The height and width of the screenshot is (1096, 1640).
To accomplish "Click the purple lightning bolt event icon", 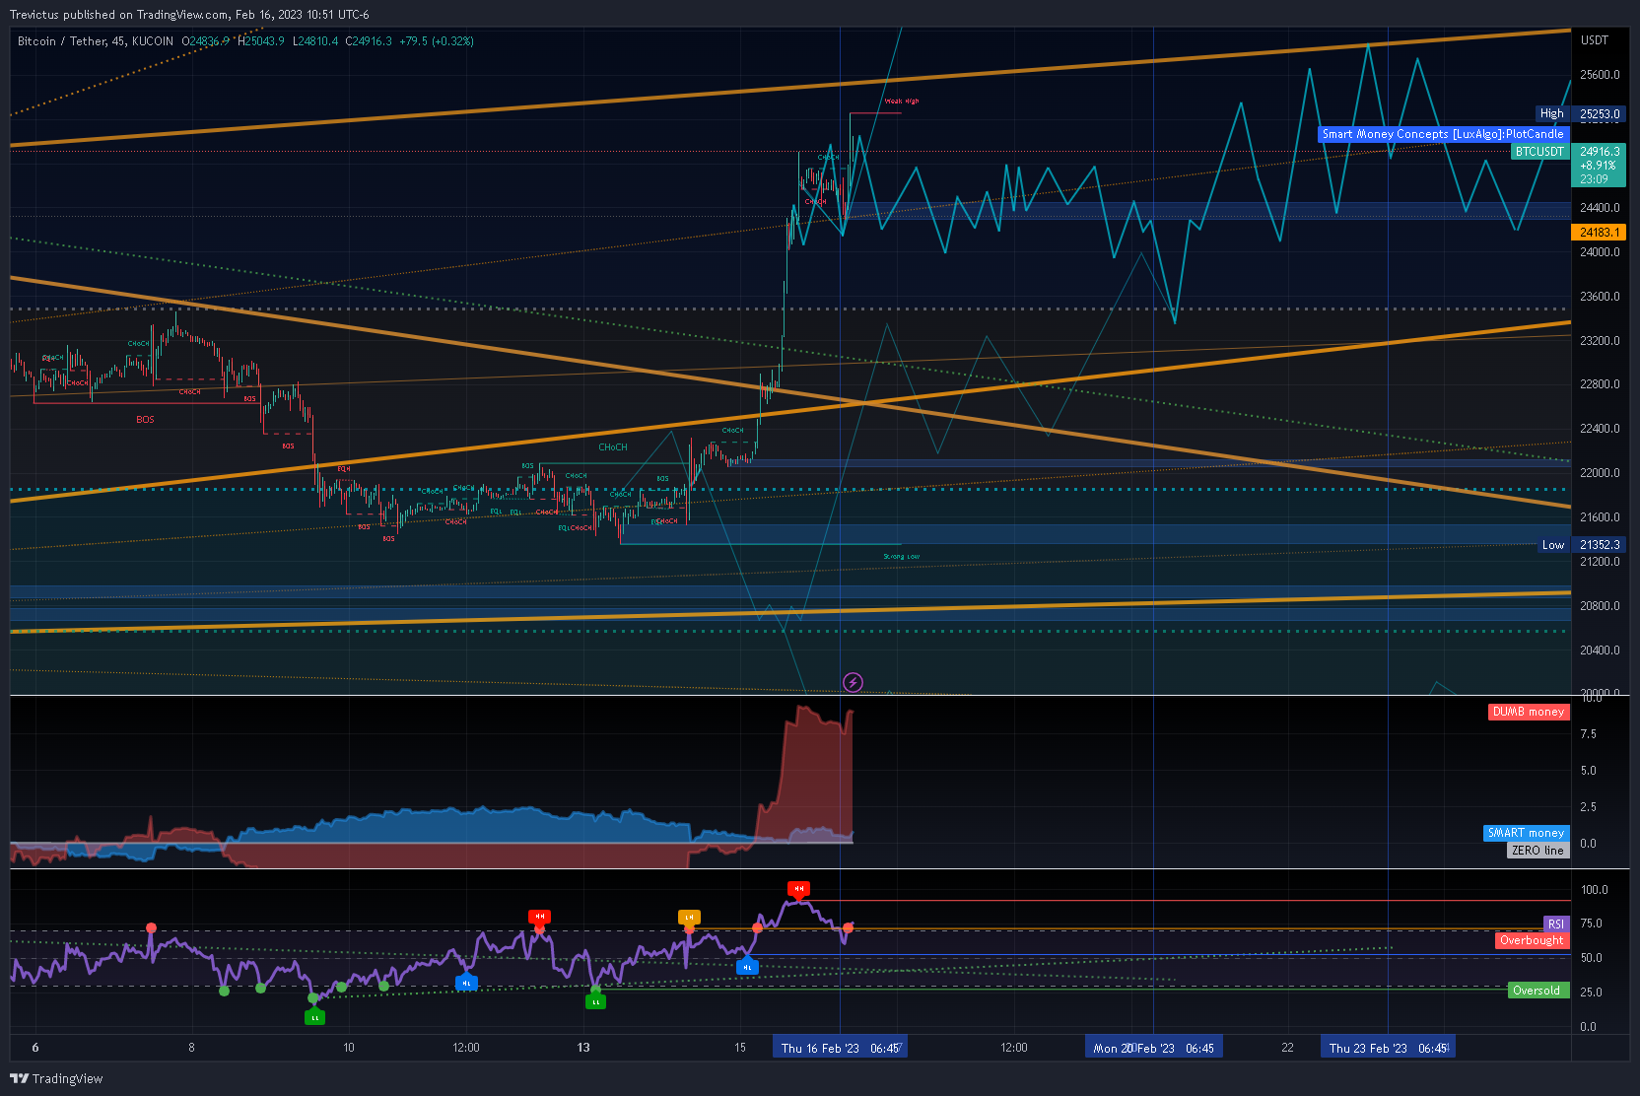I will [854, 682].
